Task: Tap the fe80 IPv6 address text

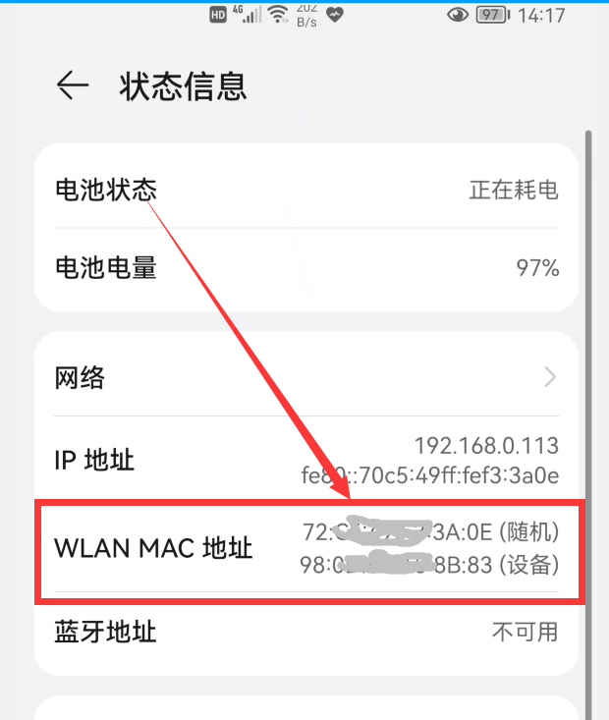Action: pyautogui.click(x=430, y=475)
